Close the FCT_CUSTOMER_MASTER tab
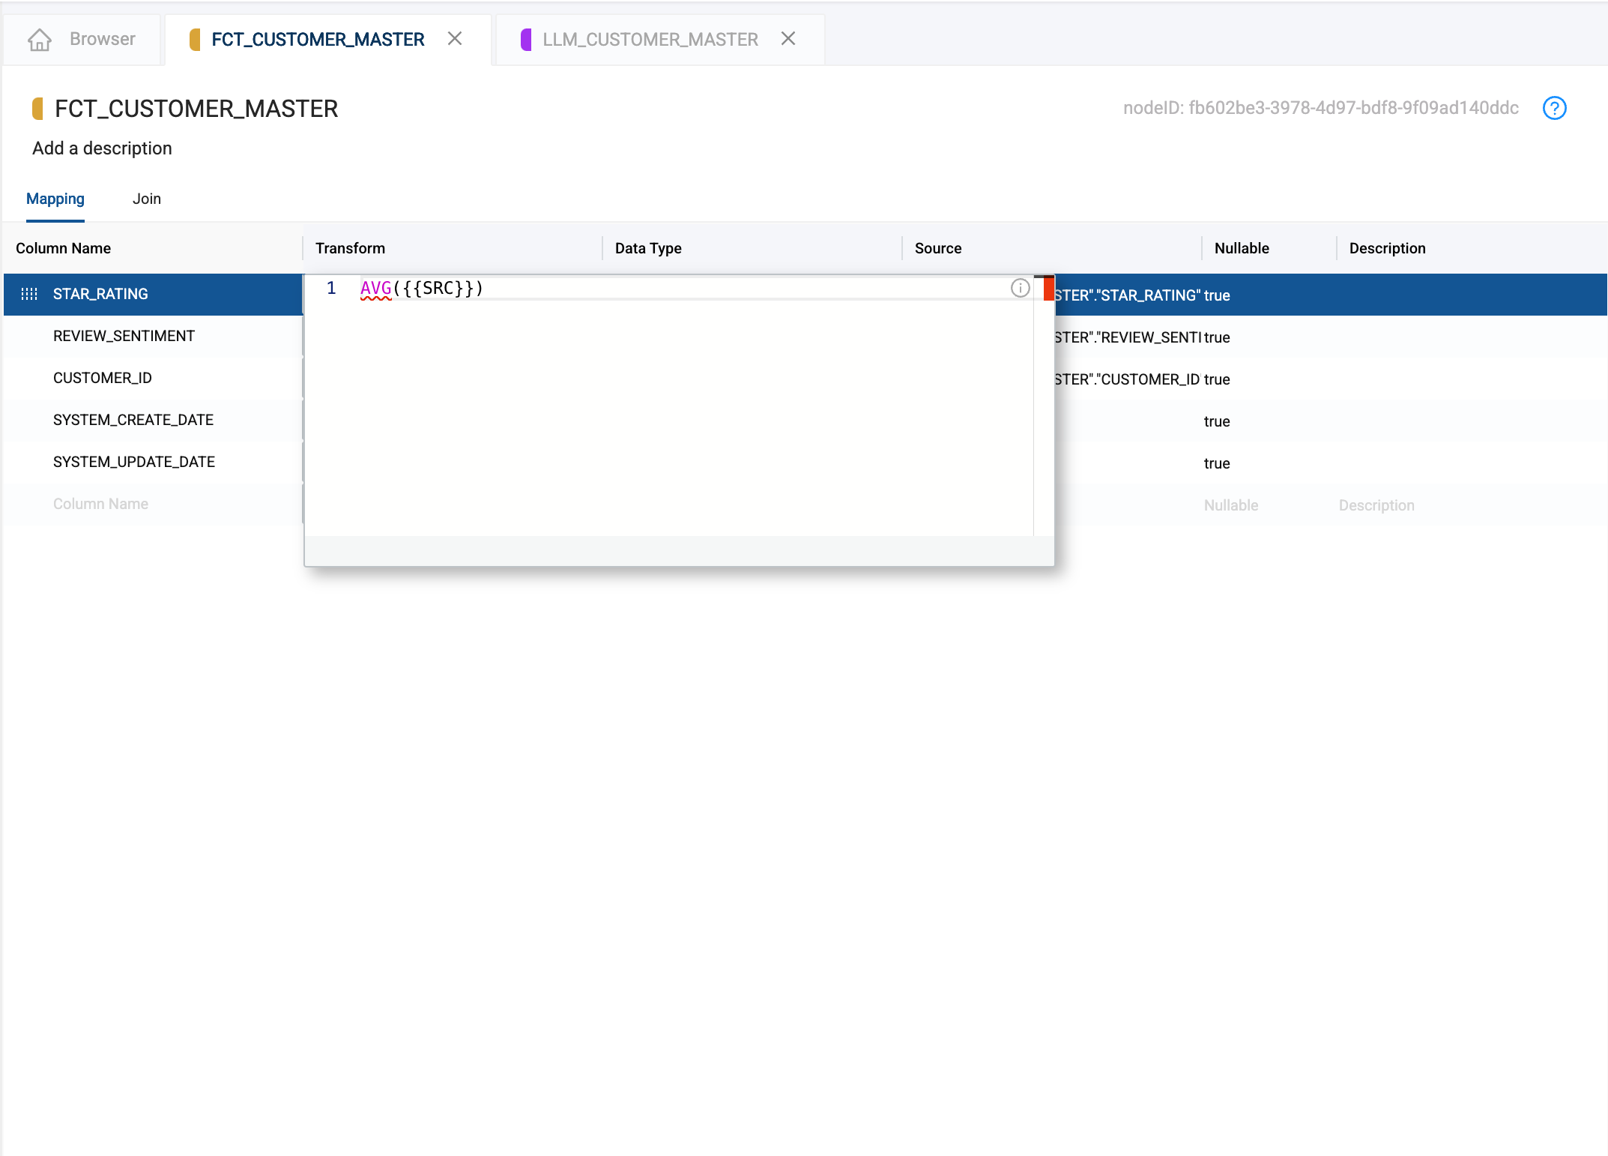Viewport: 1608px width, 1156px height. tap(455, 38)
